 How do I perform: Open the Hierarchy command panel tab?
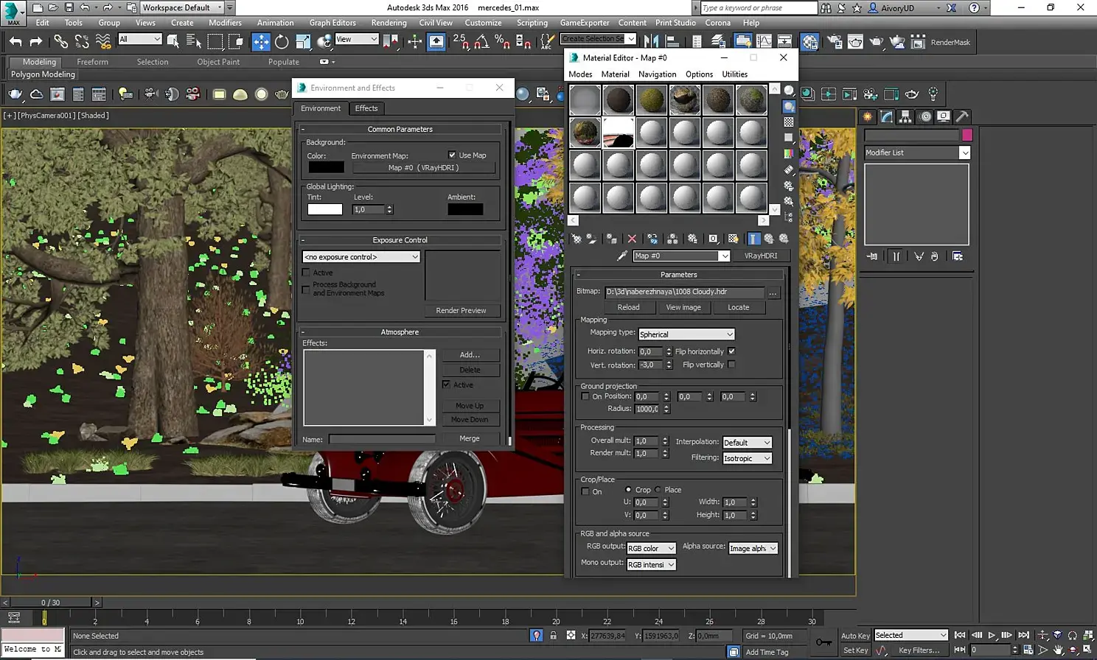pos(905,116)
